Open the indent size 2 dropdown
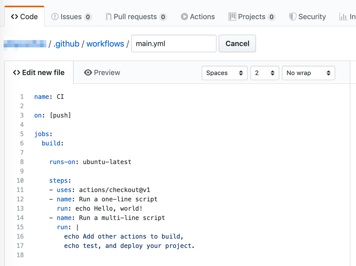 click(264, 73)
